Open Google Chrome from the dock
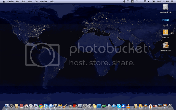This screenshot has height=110, width=176. click(41, 106)
